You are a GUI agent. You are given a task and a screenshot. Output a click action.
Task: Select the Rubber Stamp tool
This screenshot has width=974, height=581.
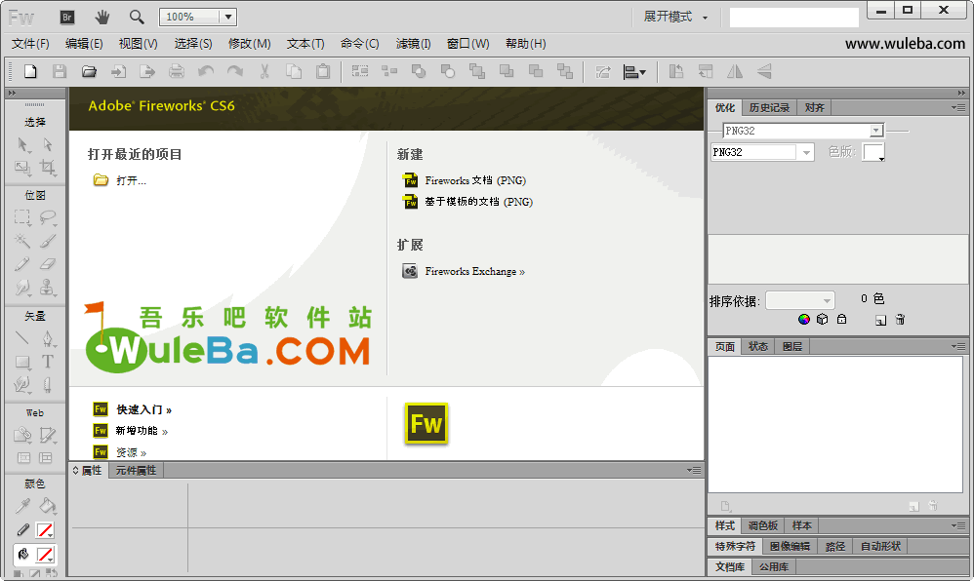pyautogui.click(x=47, y=288)
